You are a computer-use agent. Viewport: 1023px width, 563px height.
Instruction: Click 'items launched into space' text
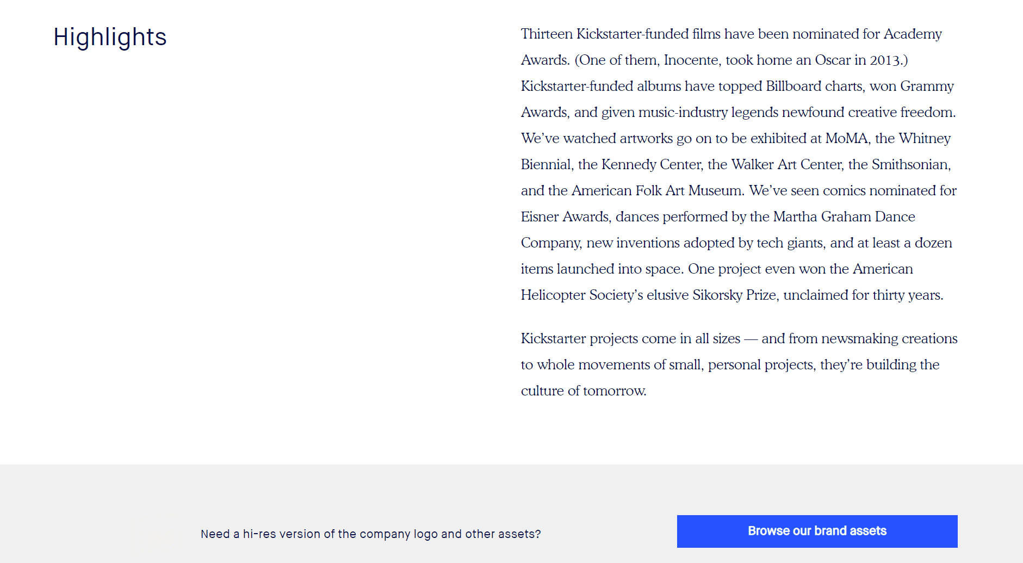click(x=601, y=269)
